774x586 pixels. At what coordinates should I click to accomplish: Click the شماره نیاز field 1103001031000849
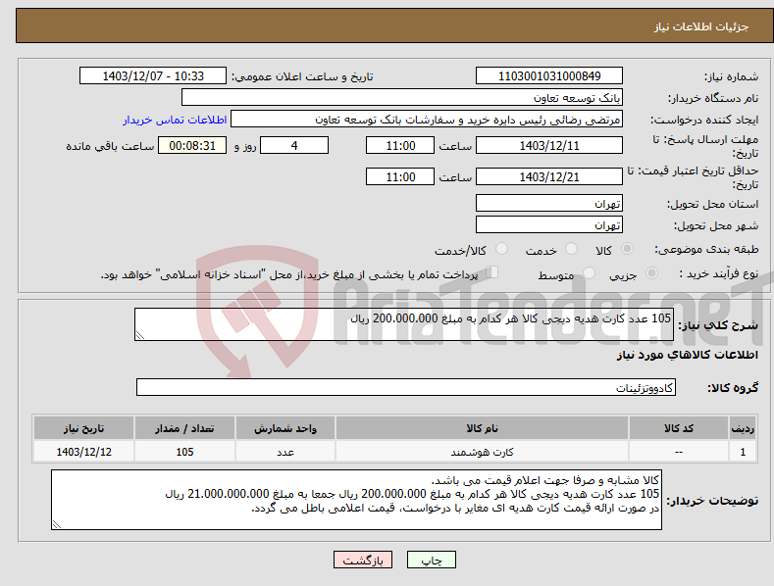(549, 76)
